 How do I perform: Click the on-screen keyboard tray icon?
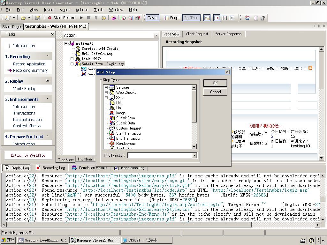[303, 241]
